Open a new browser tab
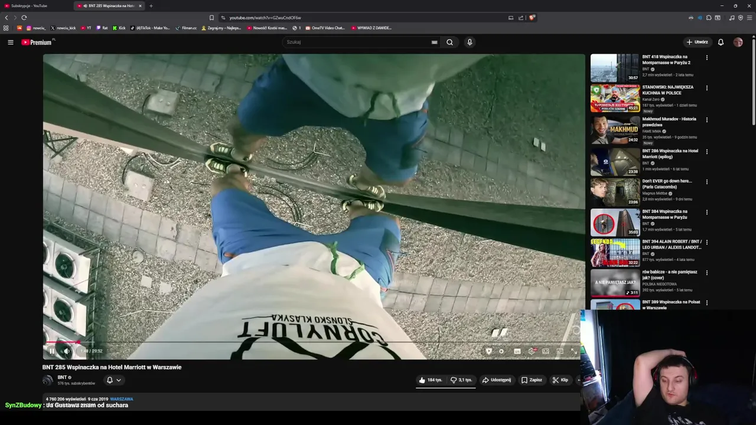The height and width of the screenshot is (425, 756). [x=151, y=6]
